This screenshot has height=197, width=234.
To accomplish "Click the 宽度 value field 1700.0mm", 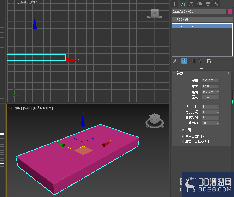I will pos(210,86).
